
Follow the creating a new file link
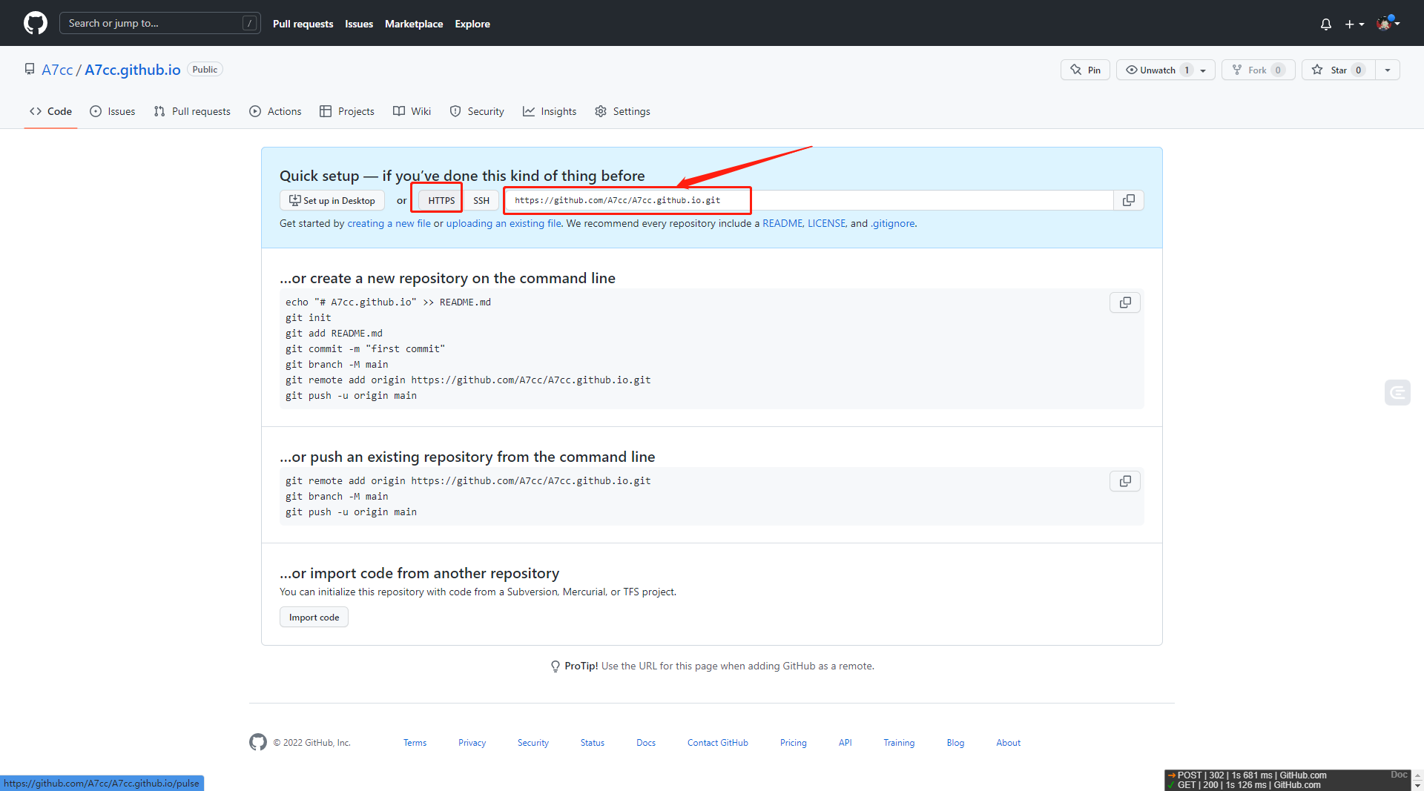[x=389, y=223]
